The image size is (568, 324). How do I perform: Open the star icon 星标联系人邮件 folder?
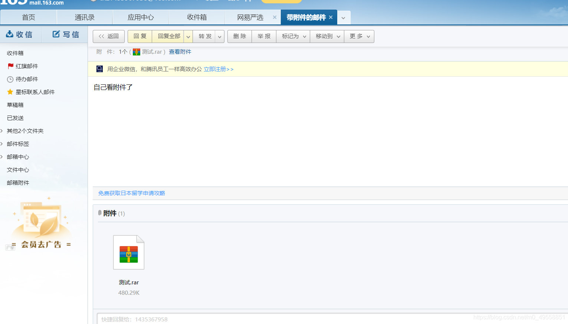click(x=10, y=92)
